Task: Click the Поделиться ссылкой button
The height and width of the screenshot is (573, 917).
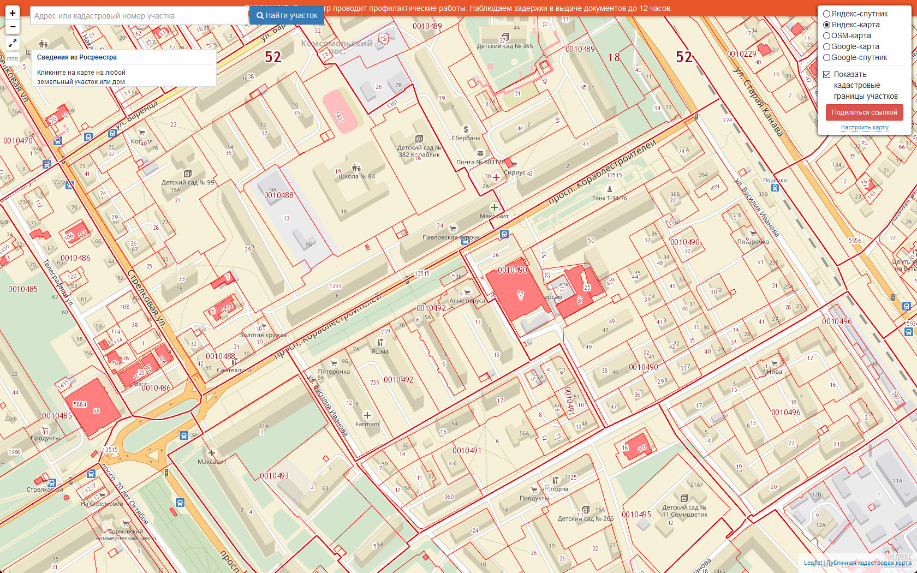Action: coord(864,112)
